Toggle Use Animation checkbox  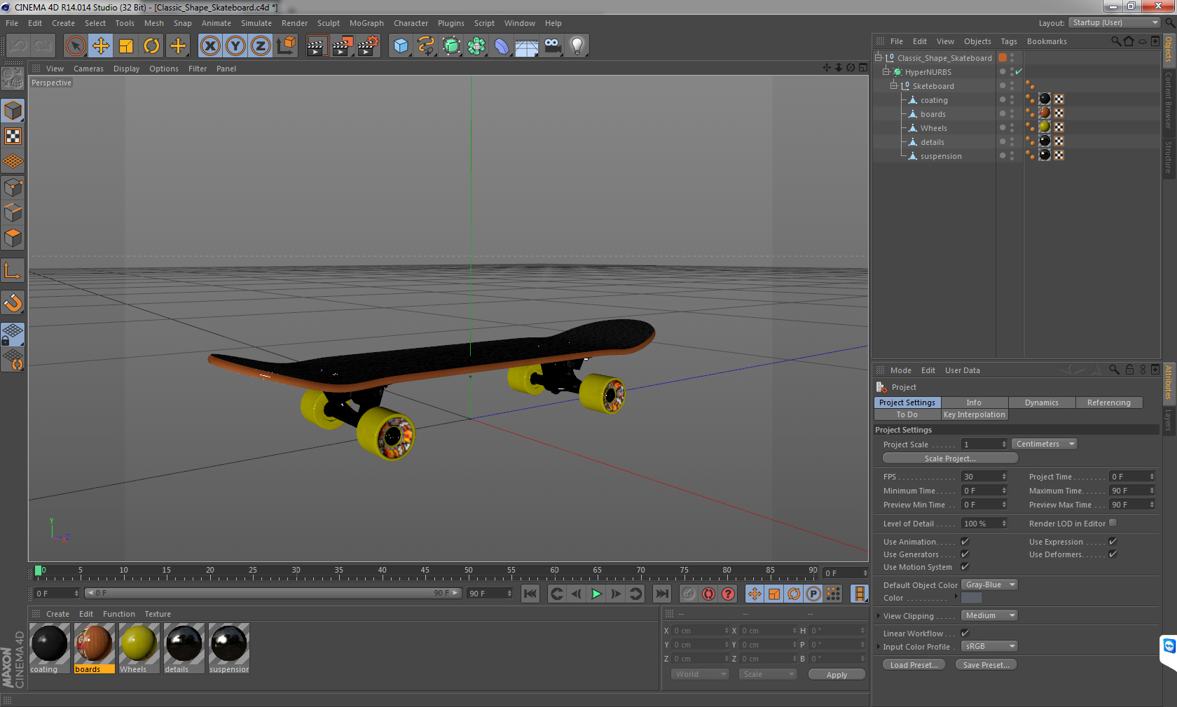pos(965,541)
